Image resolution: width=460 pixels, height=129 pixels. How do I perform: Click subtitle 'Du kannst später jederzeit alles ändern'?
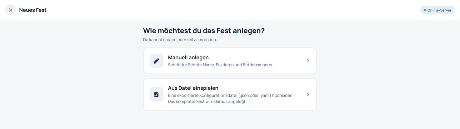[x=181, y=40]
